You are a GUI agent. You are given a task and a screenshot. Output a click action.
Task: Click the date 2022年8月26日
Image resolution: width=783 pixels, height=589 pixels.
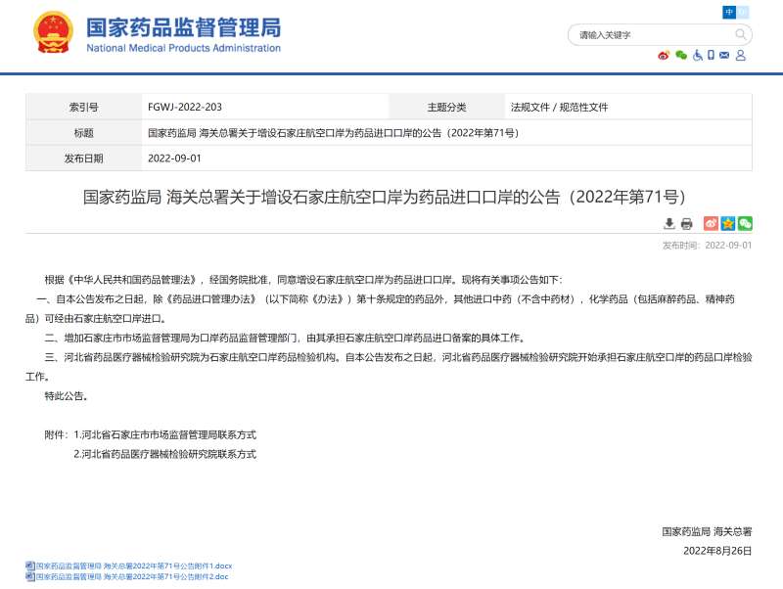[x=717, y=551]
